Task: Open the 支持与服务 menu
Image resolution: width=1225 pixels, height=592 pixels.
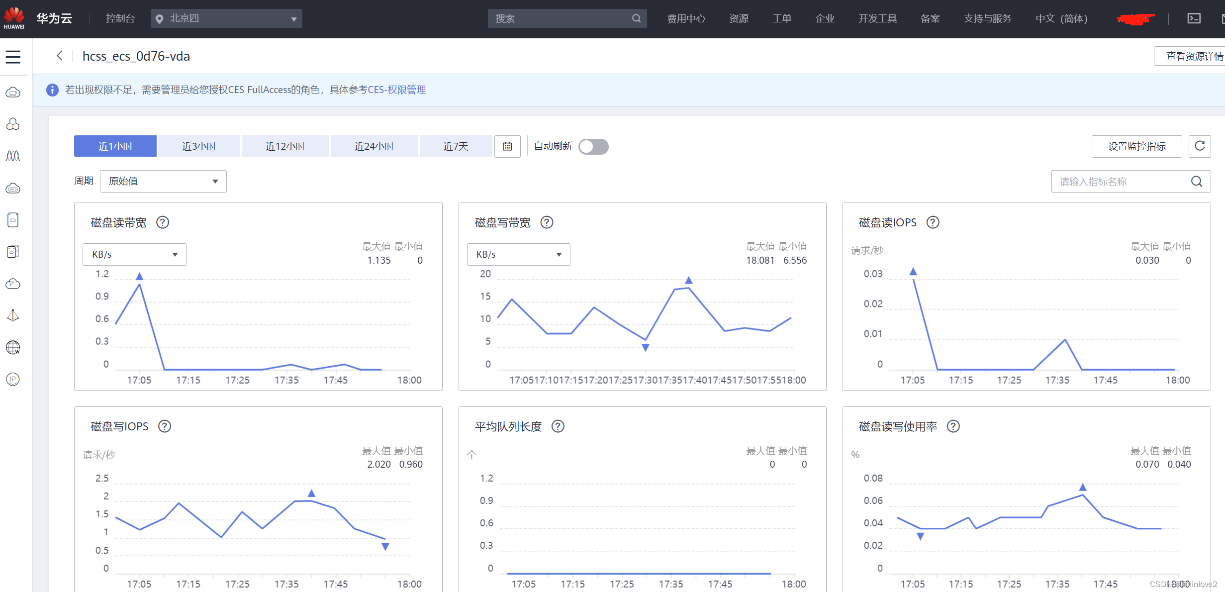Action: [987, 18]
